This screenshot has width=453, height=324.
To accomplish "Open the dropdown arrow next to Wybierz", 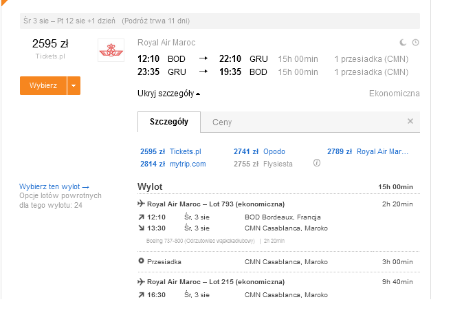I will 74,85.
